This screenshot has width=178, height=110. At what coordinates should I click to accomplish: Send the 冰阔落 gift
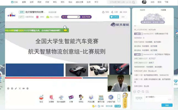coord(51,99)
